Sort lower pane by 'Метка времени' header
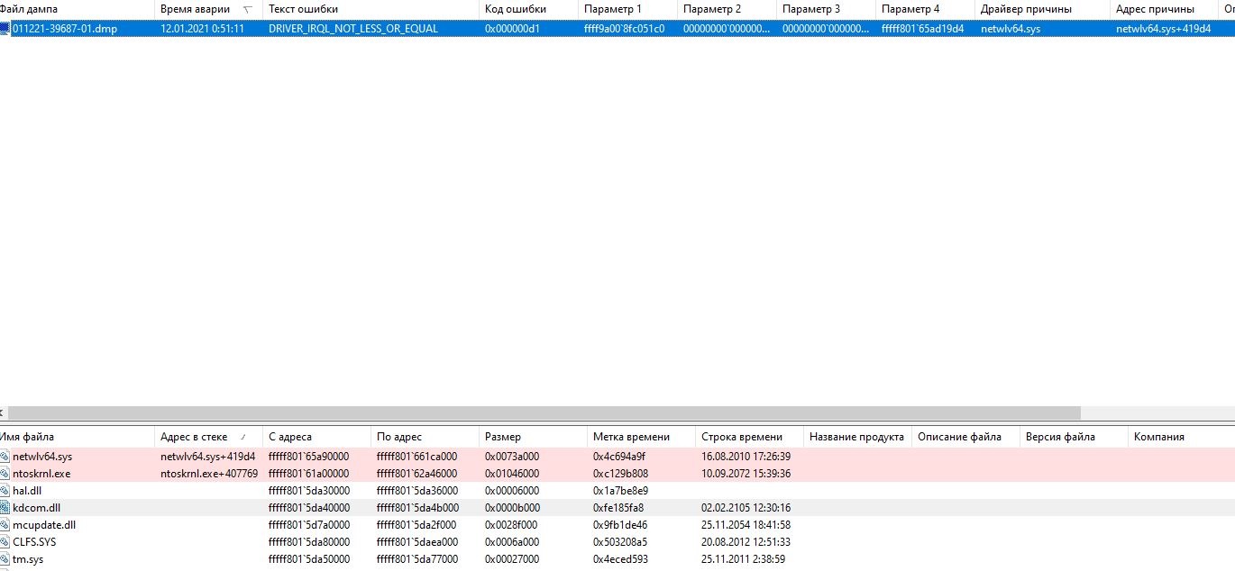Image resolution: width=1235 pixels, height=571 pixels. 642,437
